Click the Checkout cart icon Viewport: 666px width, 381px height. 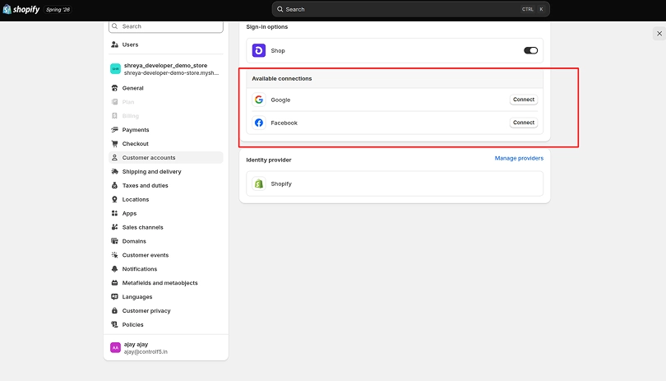click(x=114, y=144)
